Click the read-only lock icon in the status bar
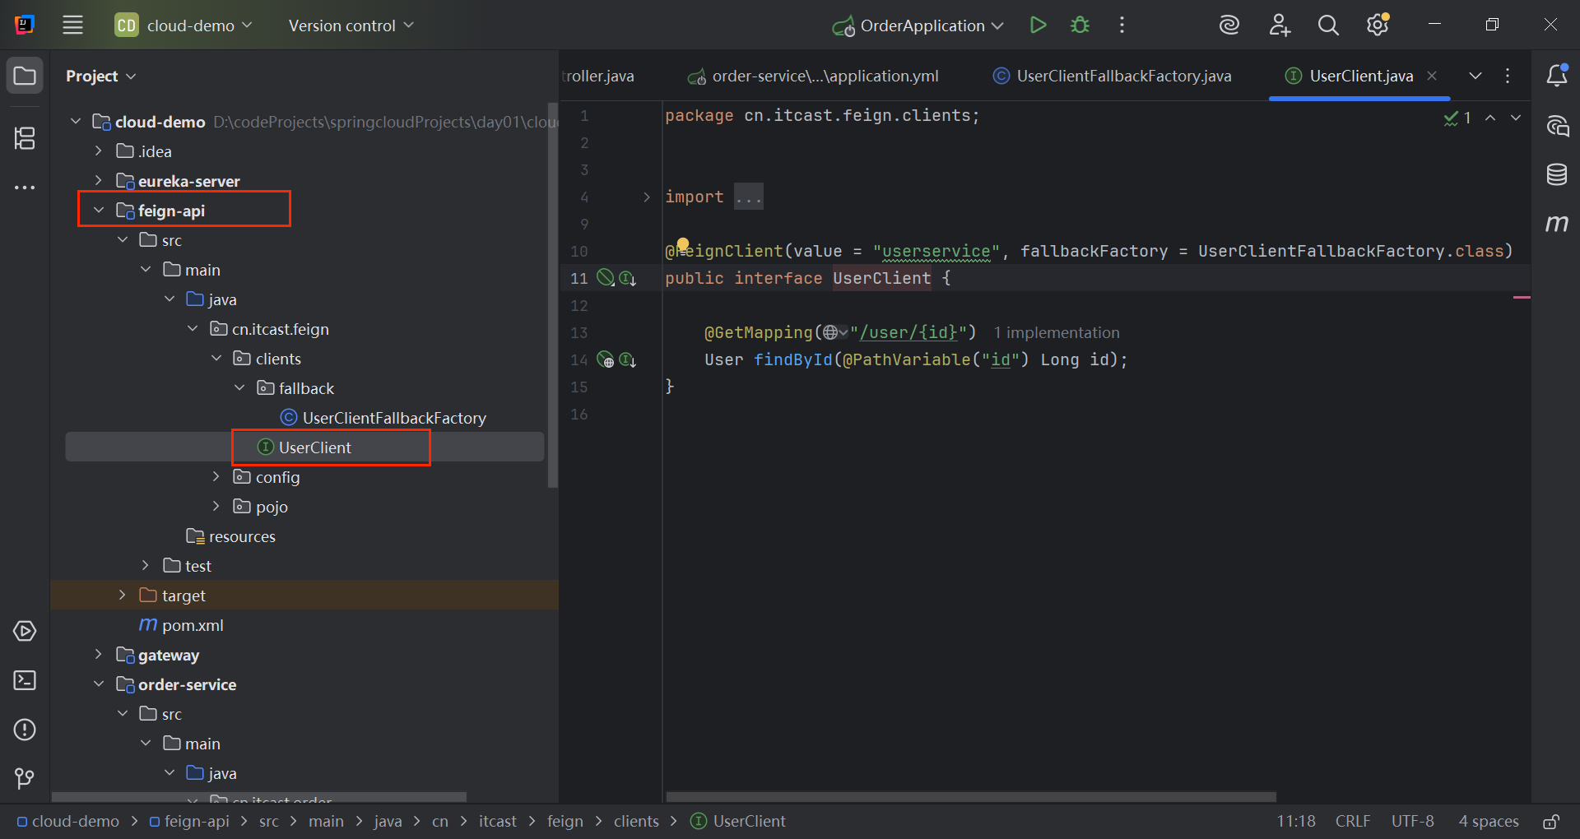 [1551, 822]
